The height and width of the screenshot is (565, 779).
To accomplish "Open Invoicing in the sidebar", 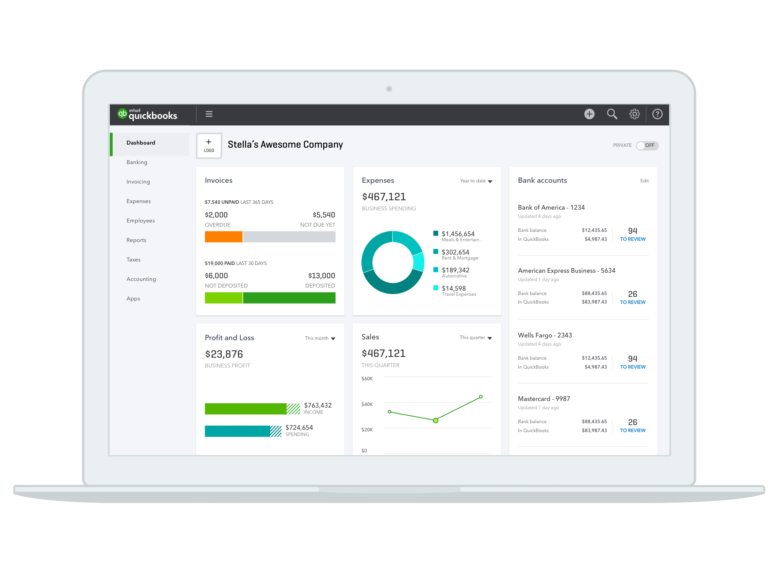I will pos(138,182).
